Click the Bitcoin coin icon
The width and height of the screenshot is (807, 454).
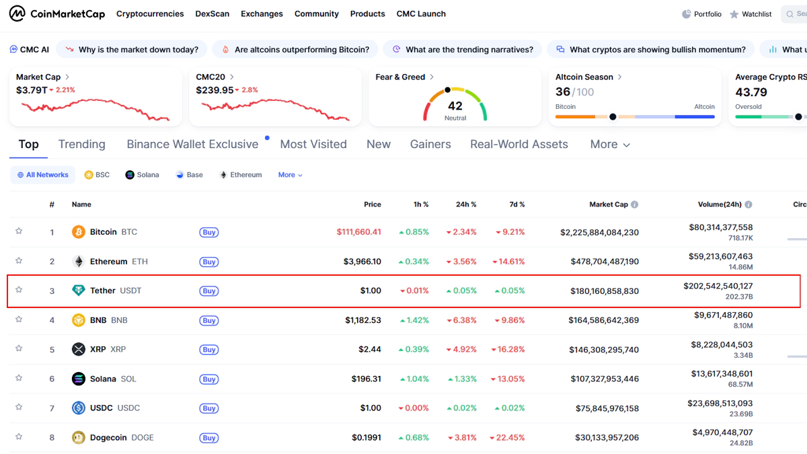[79, 232]
